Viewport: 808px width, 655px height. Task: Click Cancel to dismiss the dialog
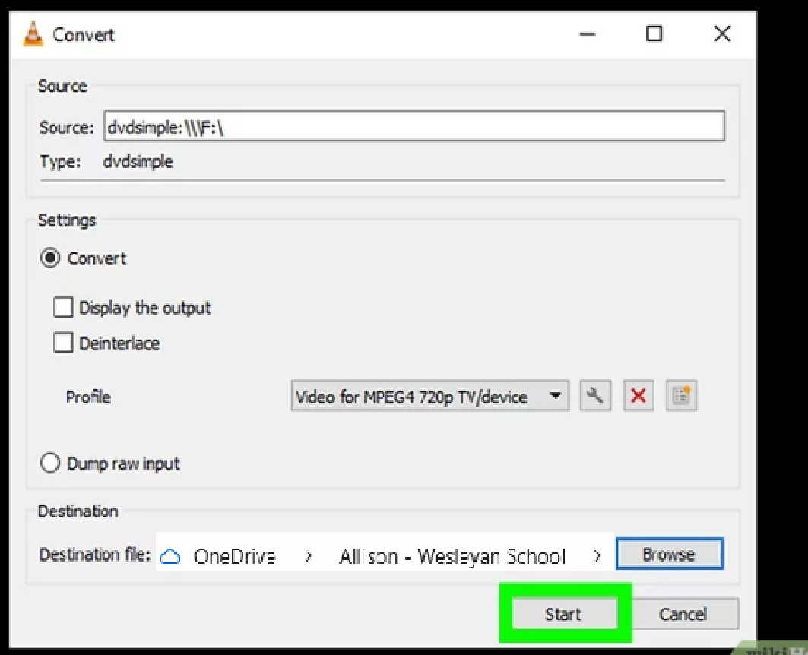(683, 613)
